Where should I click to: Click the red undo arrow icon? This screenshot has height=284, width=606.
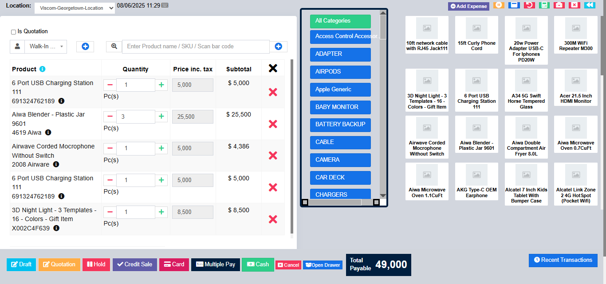tap(529, 5)
